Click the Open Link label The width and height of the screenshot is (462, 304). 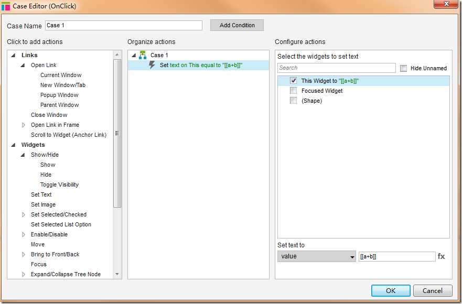(x=44, y=65)
